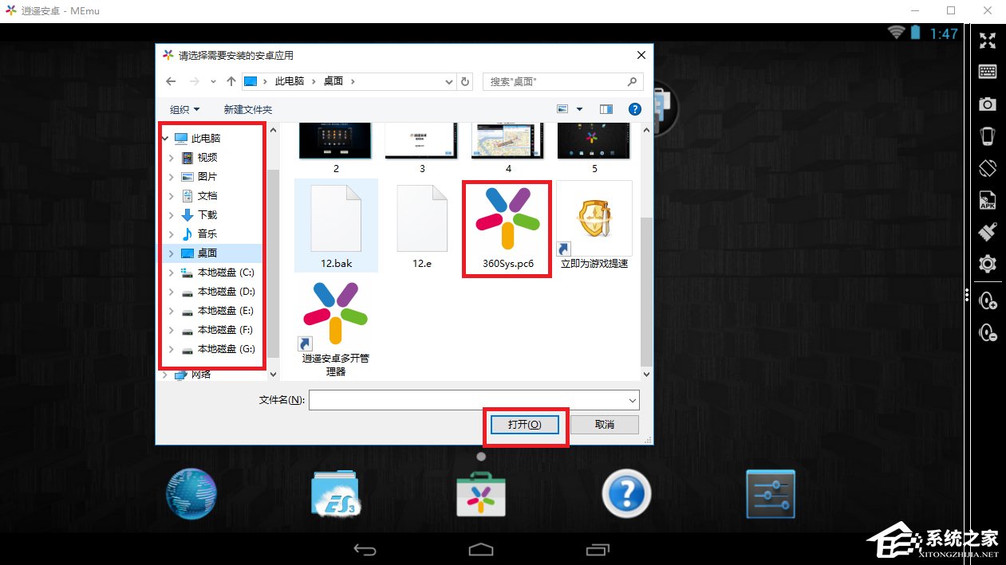The image size is (1006, 565).
Task: Toggle the preview pane button
Action: pyautogui.click(x=606, y=109)
